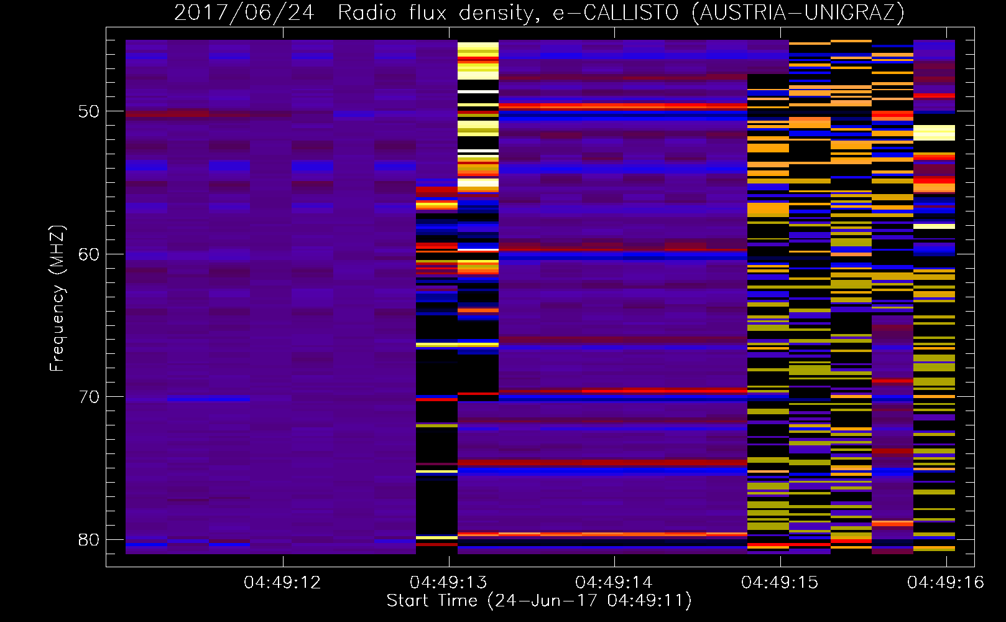1006x622 pixels.
Task: Select the Start Time axis caption
Action: pos(539,601)
